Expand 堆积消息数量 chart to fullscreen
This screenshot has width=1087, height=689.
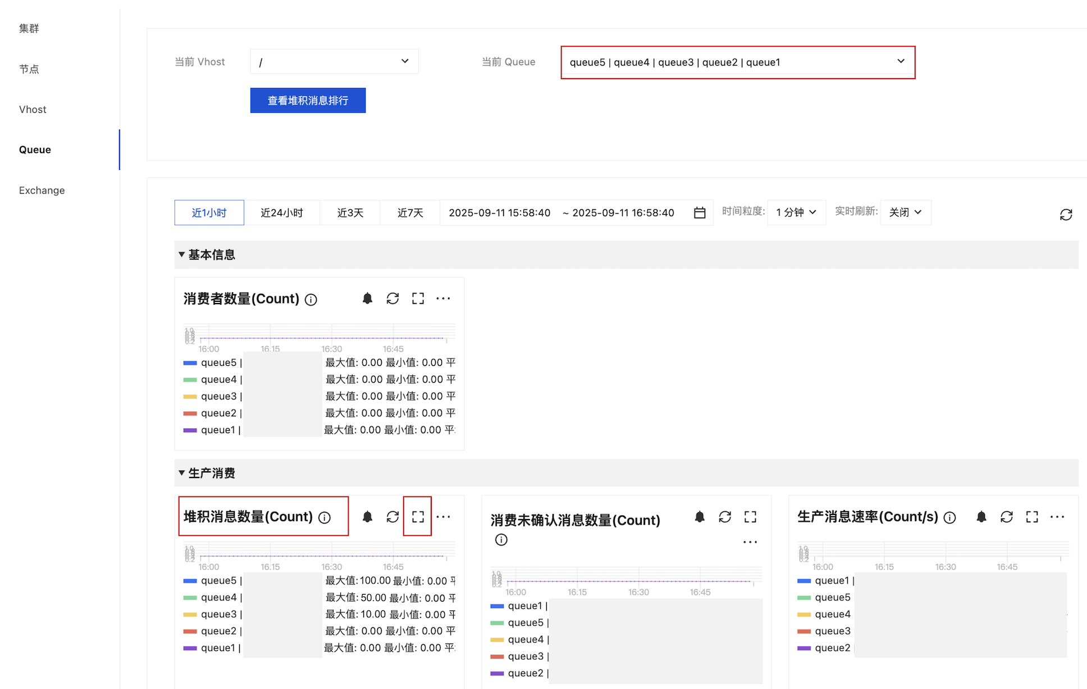coord(418,517)
